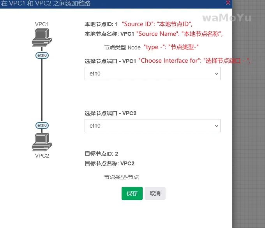This screenshot has height=228, width=265.
Task: Click the 本地节点ID: 1 text
Action: (x=101, y=24)
